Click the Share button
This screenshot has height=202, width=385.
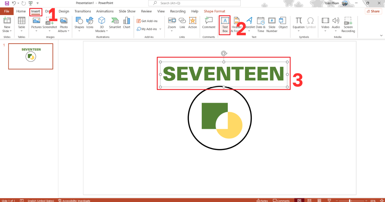click(x=373, y=11)
